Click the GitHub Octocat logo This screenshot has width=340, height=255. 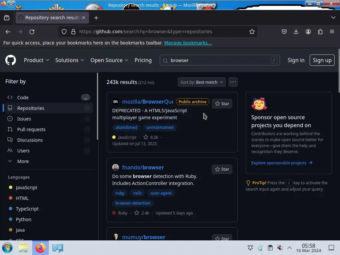[x=10, y=60]
